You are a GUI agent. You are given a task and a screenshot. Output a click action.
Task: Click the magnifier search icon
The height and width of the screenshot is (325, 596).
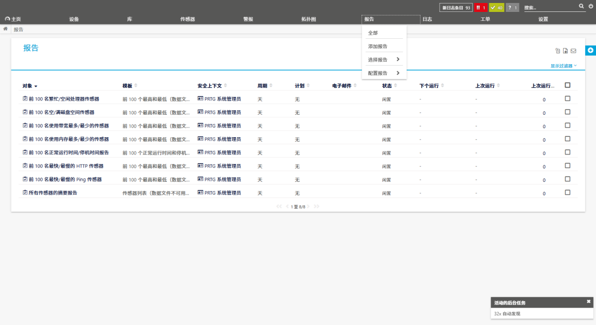[582, 6]
